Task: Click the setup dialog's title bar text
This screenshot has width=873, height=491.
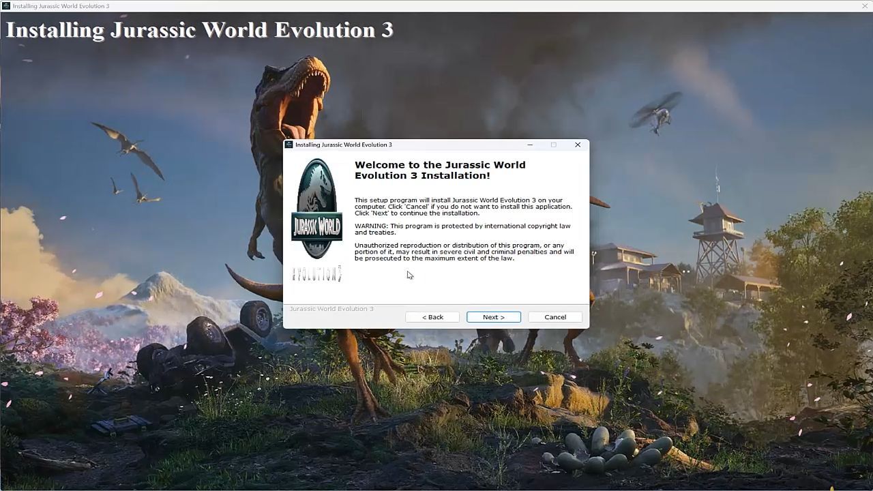Action: tap(343, 145)
